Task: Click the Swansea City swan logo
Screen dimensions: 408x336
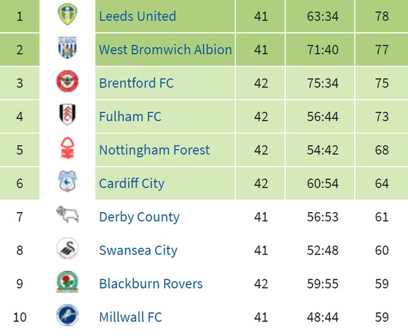Action: coord(67,248)
